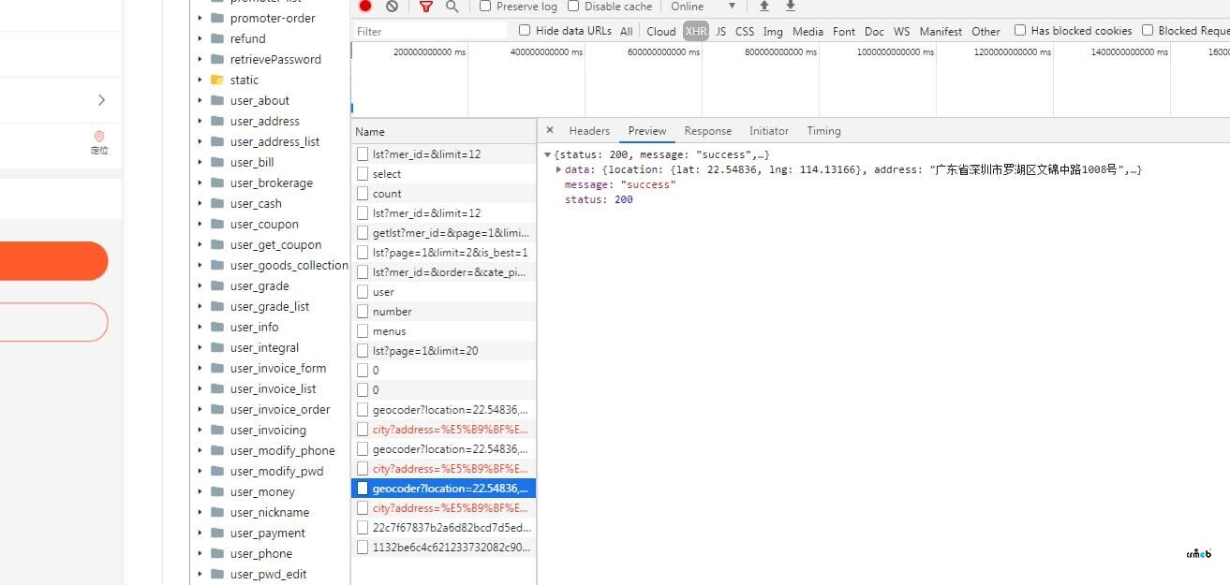The width and height of the screenshot is (1230, 585).
Task: Click the folder icon beside user_bill
Action: click(217, 162)
